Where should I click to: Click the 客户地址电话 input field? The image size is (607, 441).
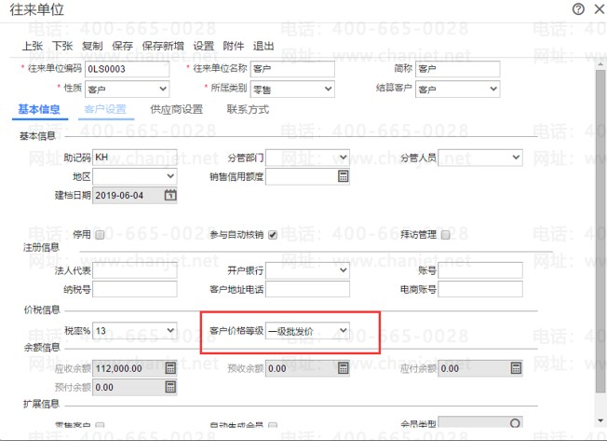coord(307,289)
